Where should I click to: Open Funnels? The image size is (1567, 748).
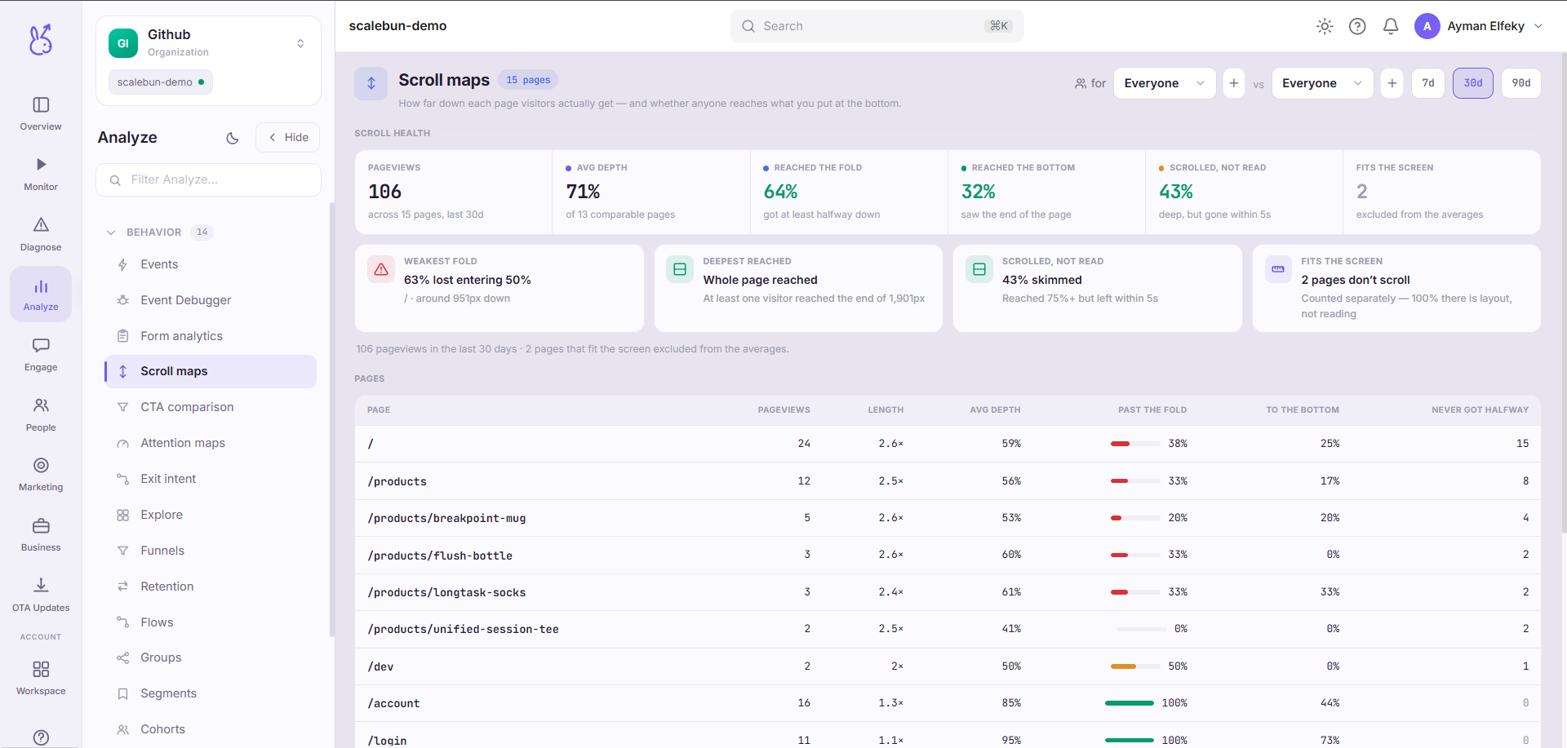211,551
